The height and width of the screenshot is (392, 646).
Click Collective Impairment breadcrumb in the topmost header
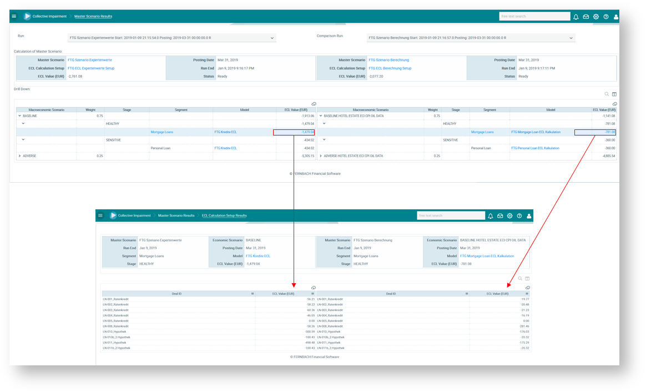[49, 16]
